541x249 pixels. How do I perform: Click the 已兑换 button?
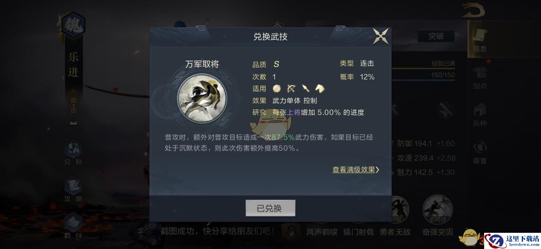point(270,208)
